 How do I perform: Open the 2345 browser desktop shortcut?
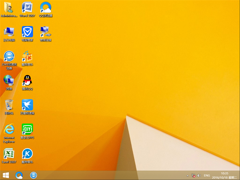[9, 56]
